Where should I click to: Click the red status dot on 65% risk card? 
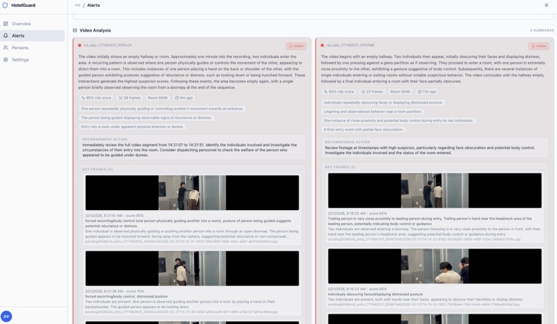pyautogui.click(x=322, y=46)
